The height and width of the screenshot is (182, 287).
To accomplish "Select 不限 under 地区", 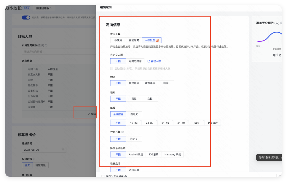I will click(118, 83).
